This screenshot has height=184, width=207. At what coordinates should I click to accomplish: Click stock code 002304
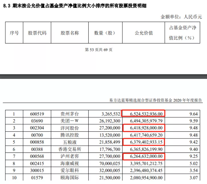[x=37, y=128]
